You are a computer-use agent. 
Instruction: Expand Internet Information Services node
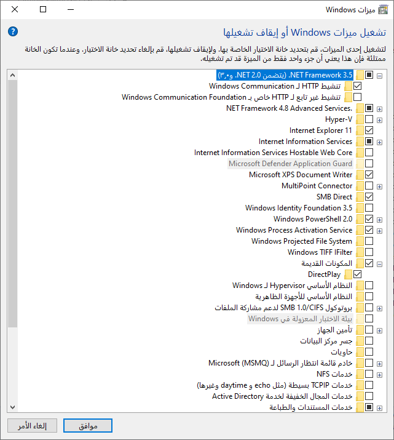tap(379, 143)
